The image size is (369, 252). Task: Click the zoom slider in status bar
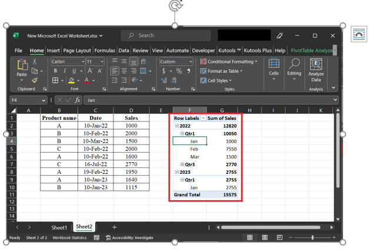[x=312, y=238]
